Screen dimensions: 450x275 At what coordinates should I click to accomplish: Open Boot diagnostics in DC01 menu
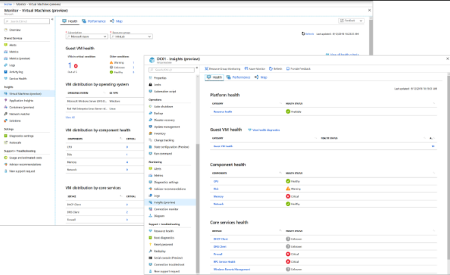164,238
